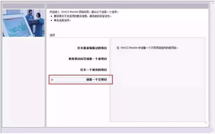Viewport: 215px width, 134px height.
Task: Select the description text about 不带项目组件的新项目
Action: 147,48
